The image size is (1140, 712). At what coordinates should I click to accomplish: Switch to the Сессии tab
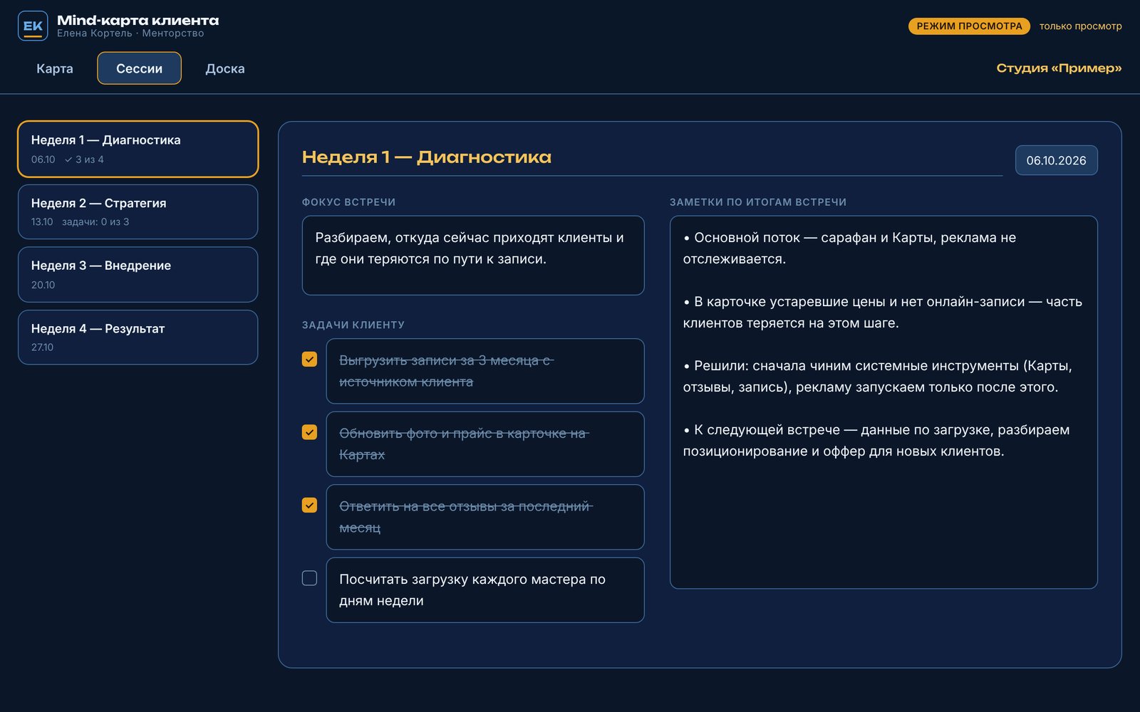[x=139, y=68]
